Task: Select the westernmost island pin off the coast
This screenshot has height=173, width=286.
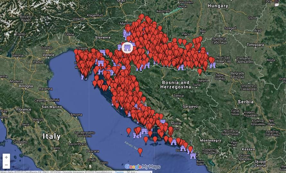Action: point(95,84)
